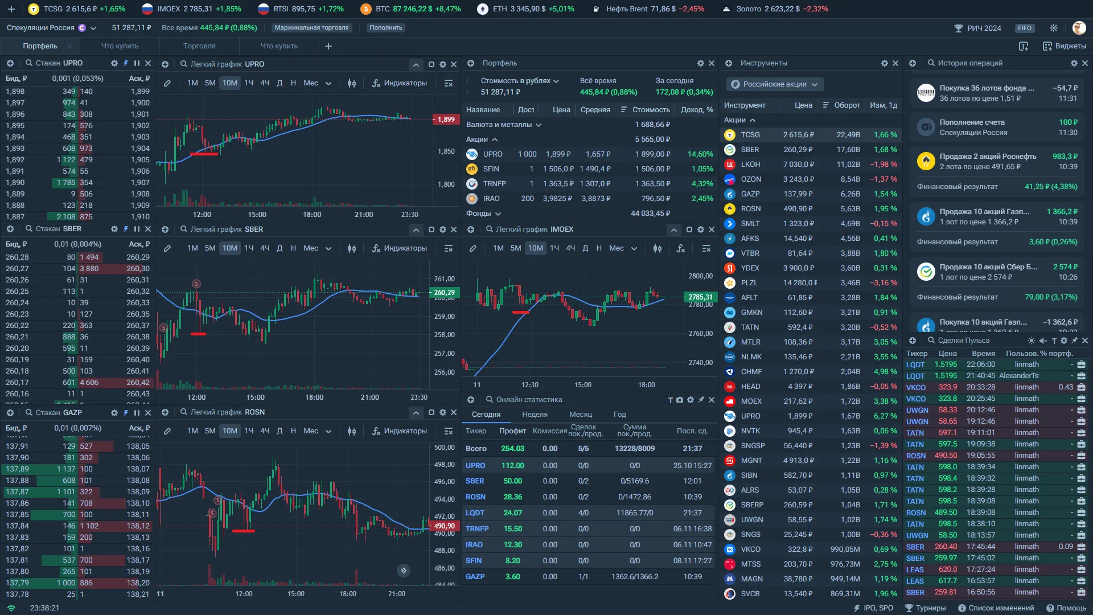Screen dimensions: 1093x615
Task: Open the Мес timeframe dropdown in the SBER chart
Action: coord(317,248)
